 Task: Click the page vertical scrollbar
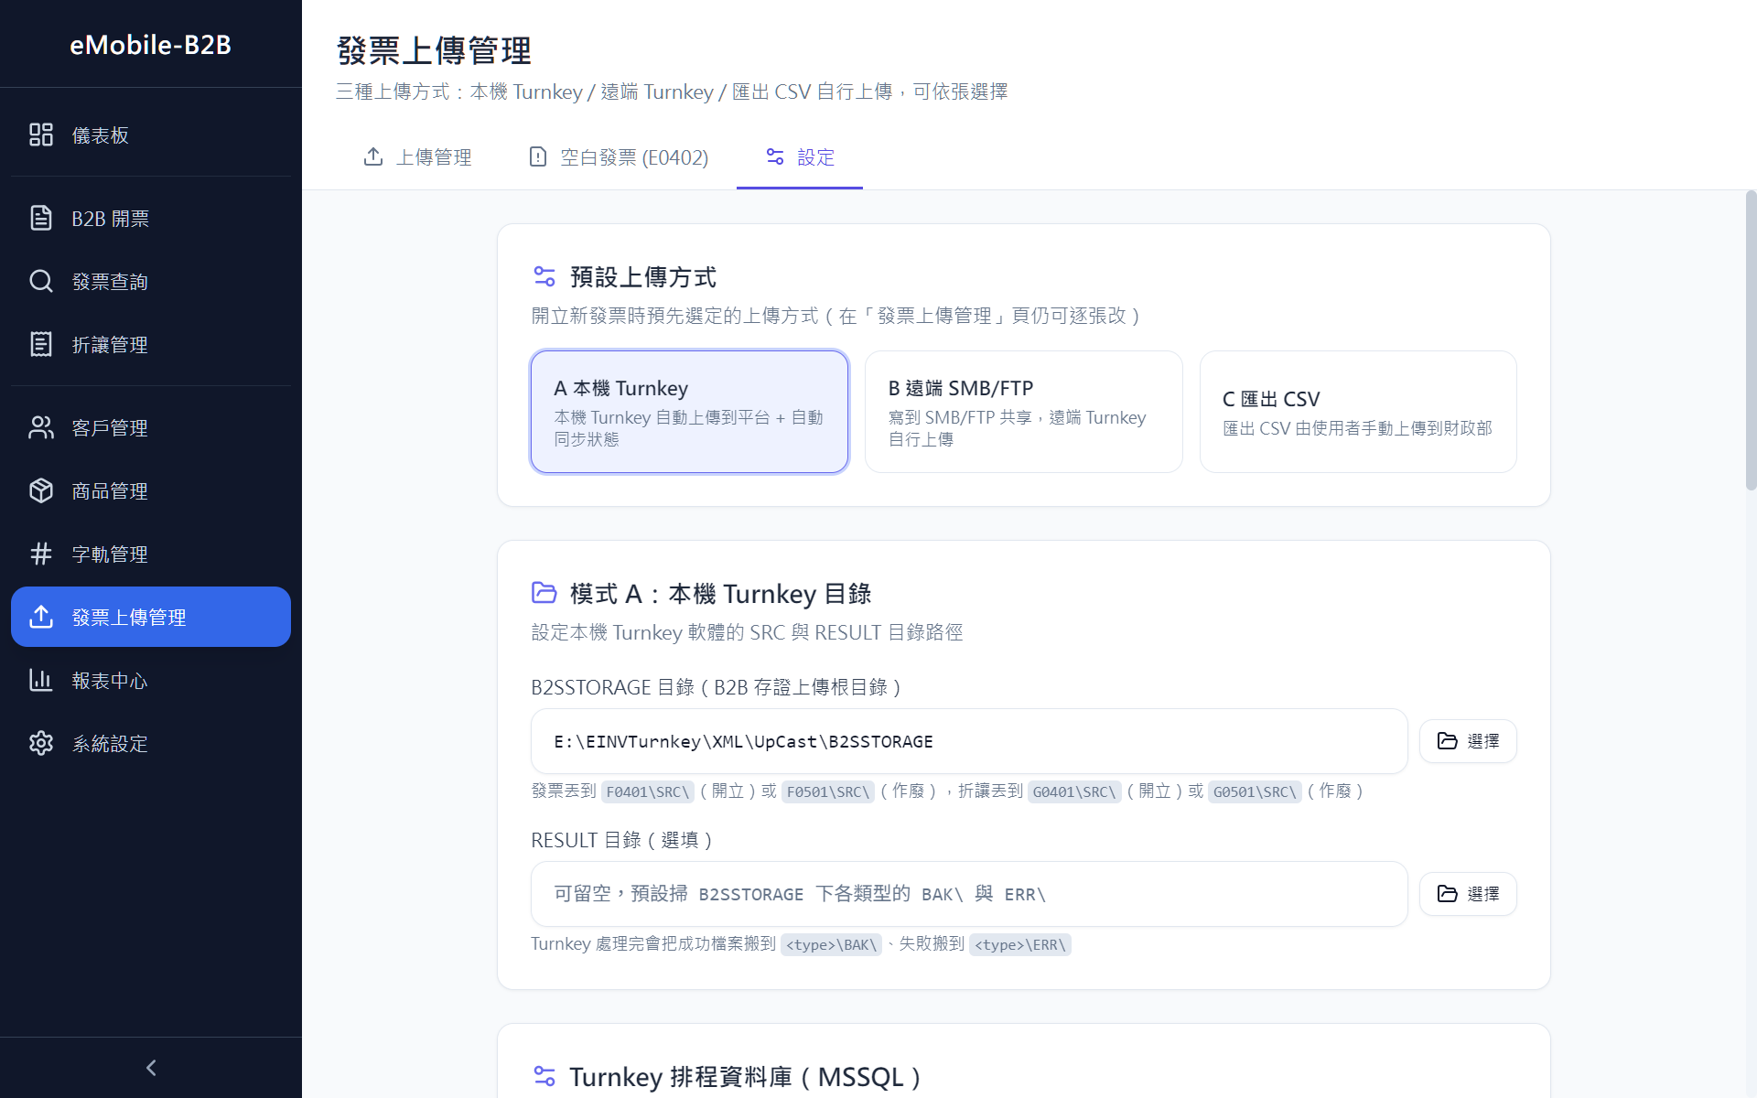point(1751,340)
